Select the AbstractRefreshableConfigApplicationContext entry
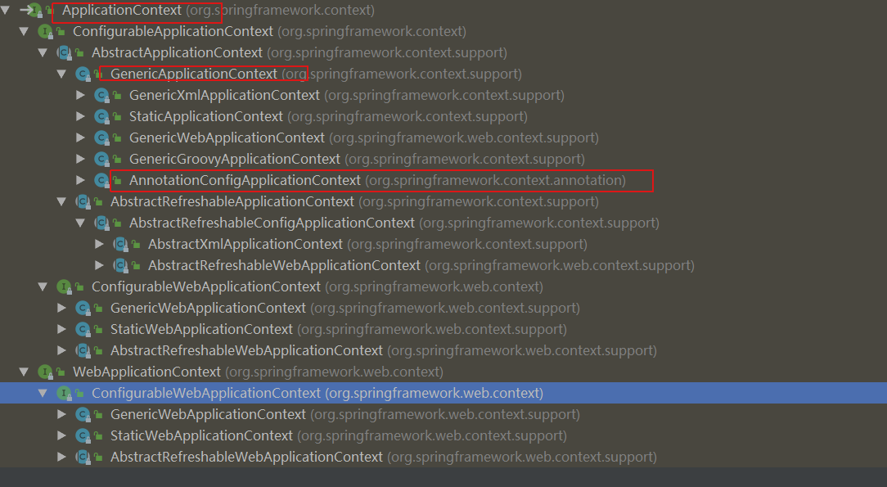The height and width of the screenshot is (487, 887). [x=272, y=223]
